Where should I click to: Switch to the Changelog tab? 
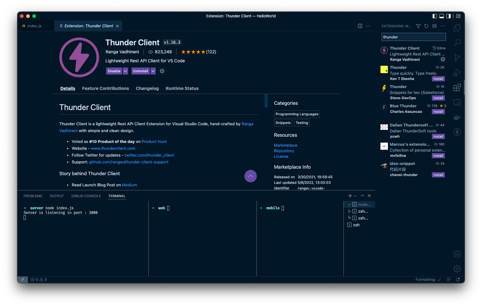[x=147, y=88]
